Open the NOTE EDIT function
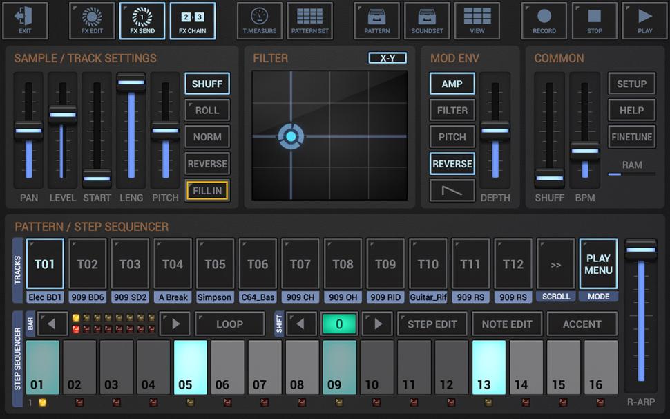The image size is (670, 419). (507, 324)
